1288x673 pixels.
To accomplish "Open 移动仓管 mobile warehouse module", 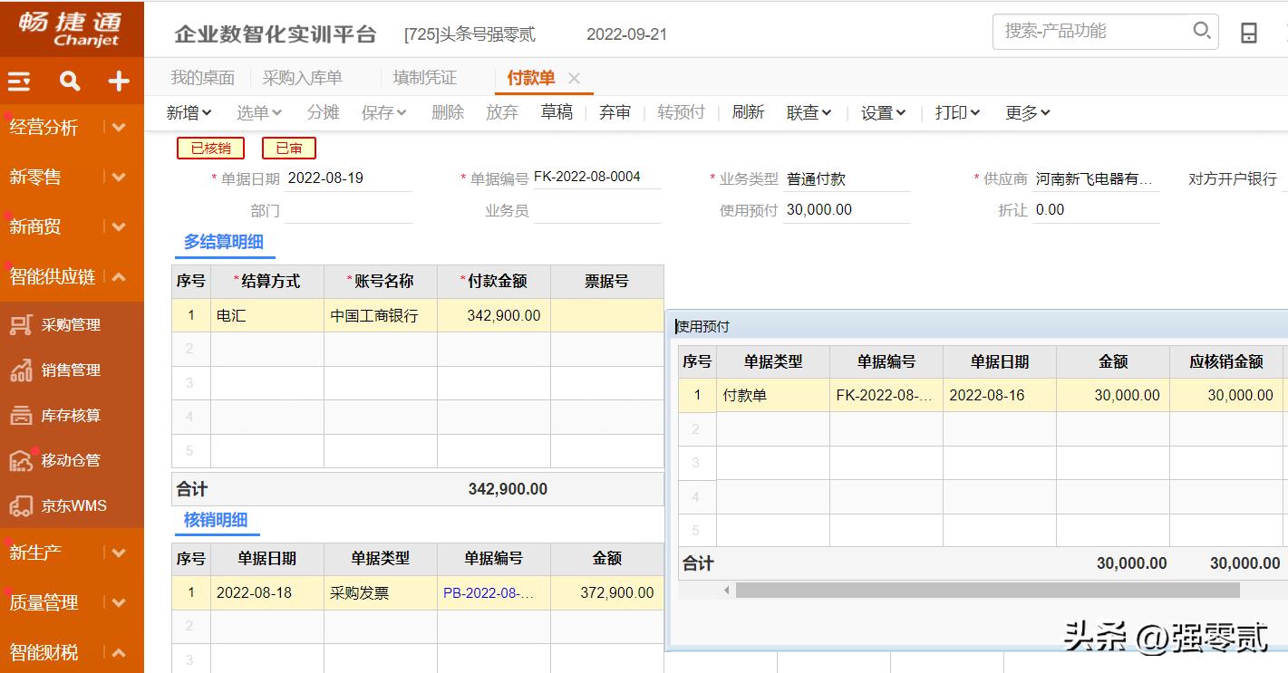I will 70,460.
